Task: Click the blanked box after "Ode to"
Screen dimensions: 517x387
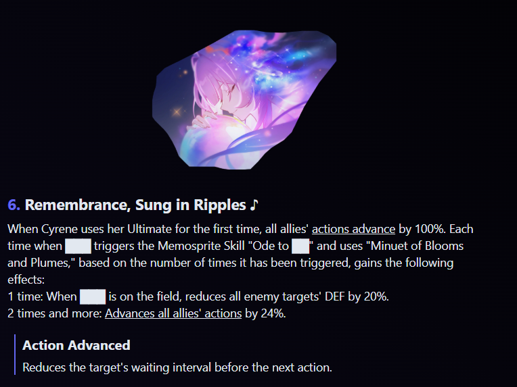Action: (x=300, y=246)
